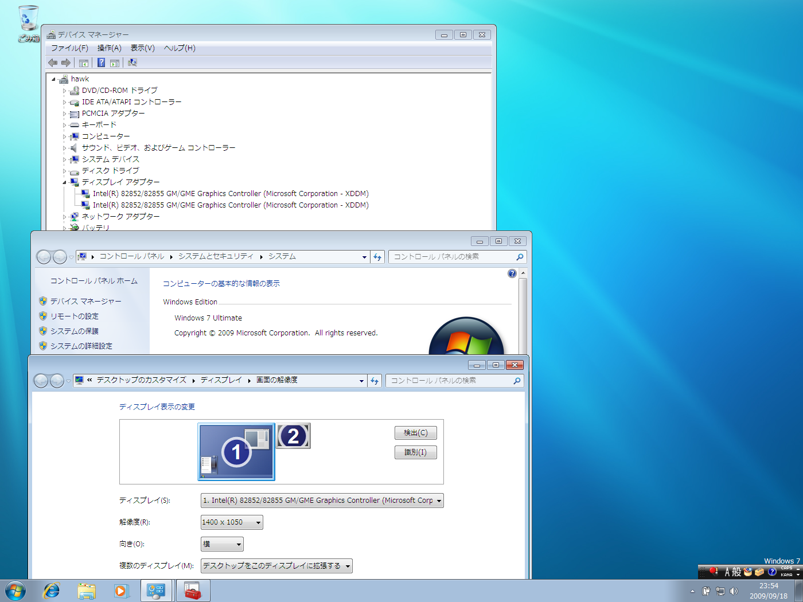The image size is (803, 602).
Task: Expand the キーボード node
Action: click(x=64, y=125)
